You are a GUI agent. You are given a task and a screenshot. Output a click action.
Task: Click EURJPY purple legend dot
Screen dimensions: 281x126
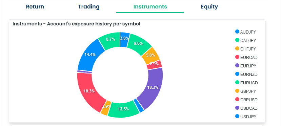tap(237, 66)
